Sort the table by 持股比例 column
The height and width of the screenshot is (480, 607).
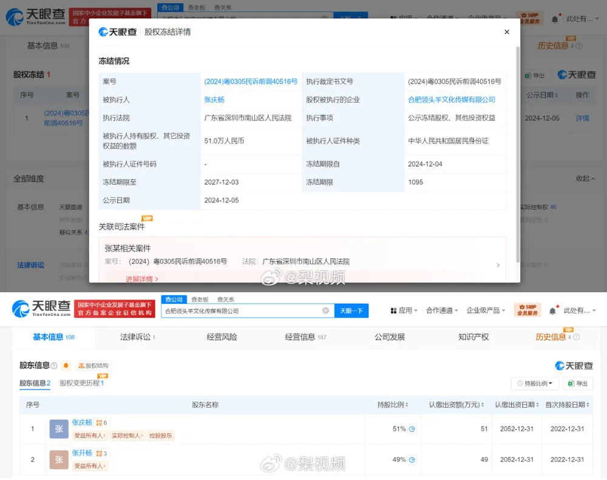pyautogui.click(x=393, y=405)
